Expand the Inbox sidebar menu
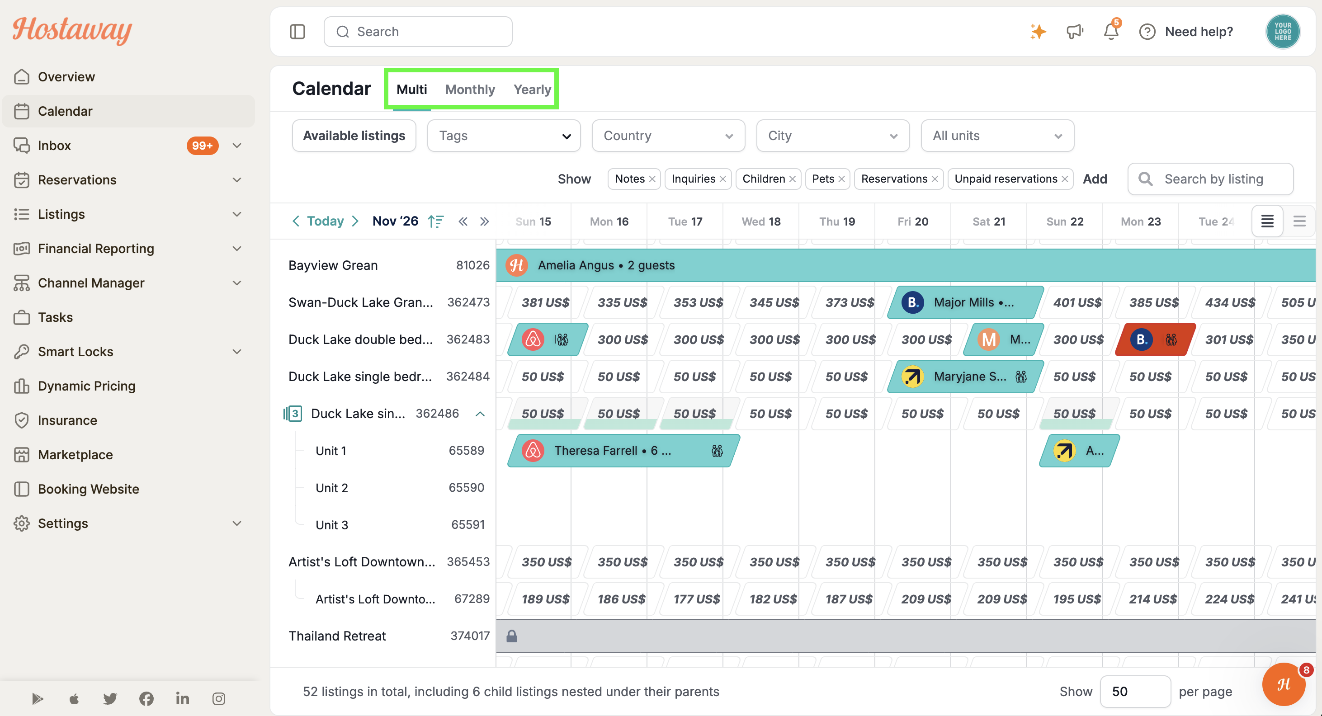The image size is (1322, 716). point(236,146)
